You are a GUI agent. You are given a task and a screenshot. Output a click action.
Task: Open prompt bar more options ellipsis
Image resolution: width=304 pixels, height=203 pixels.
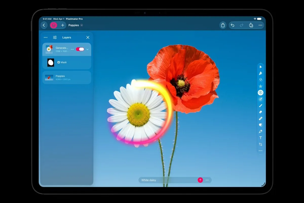[x=207, y=180]
